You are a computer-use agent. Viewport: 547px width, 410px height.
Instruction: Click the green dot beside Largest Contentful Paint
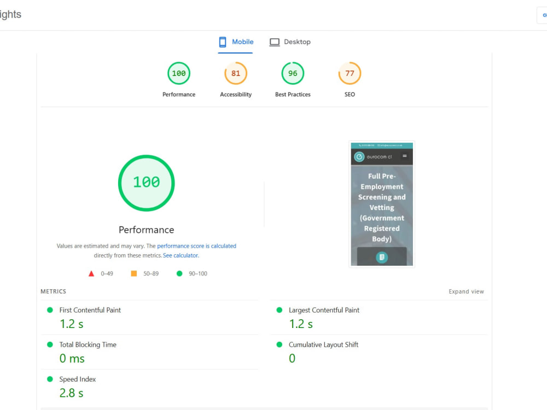(279, 310)
